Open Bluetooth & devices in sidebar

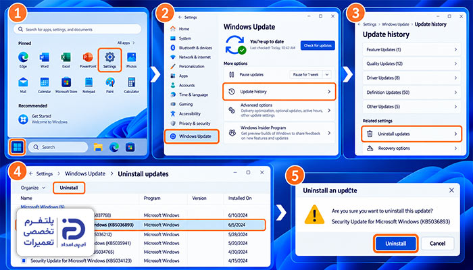click(191, 48)
